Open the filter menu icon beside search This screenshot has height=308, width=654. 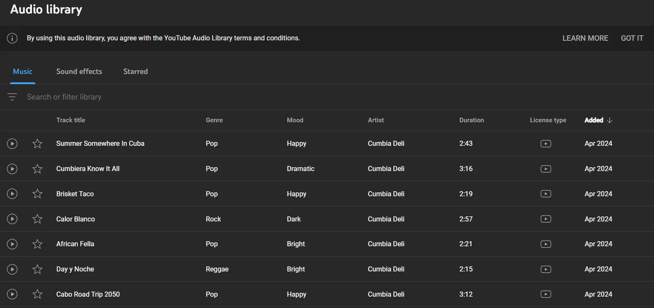click(x=12, y=97)
